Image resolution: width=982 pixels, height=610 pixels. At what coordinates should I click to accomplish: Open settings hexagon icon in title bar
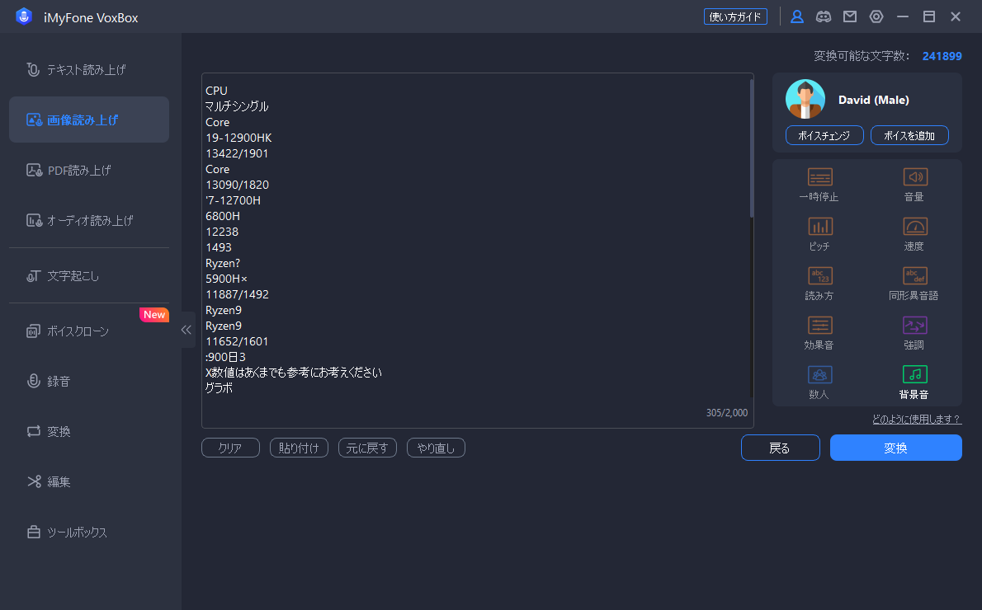pyautogui.click(x=876, y=16)
